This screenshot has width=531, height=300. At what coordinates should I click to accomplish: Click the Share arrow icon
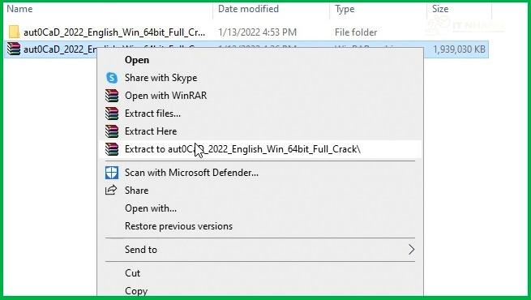pyautogui.click(x=111, y=190)
